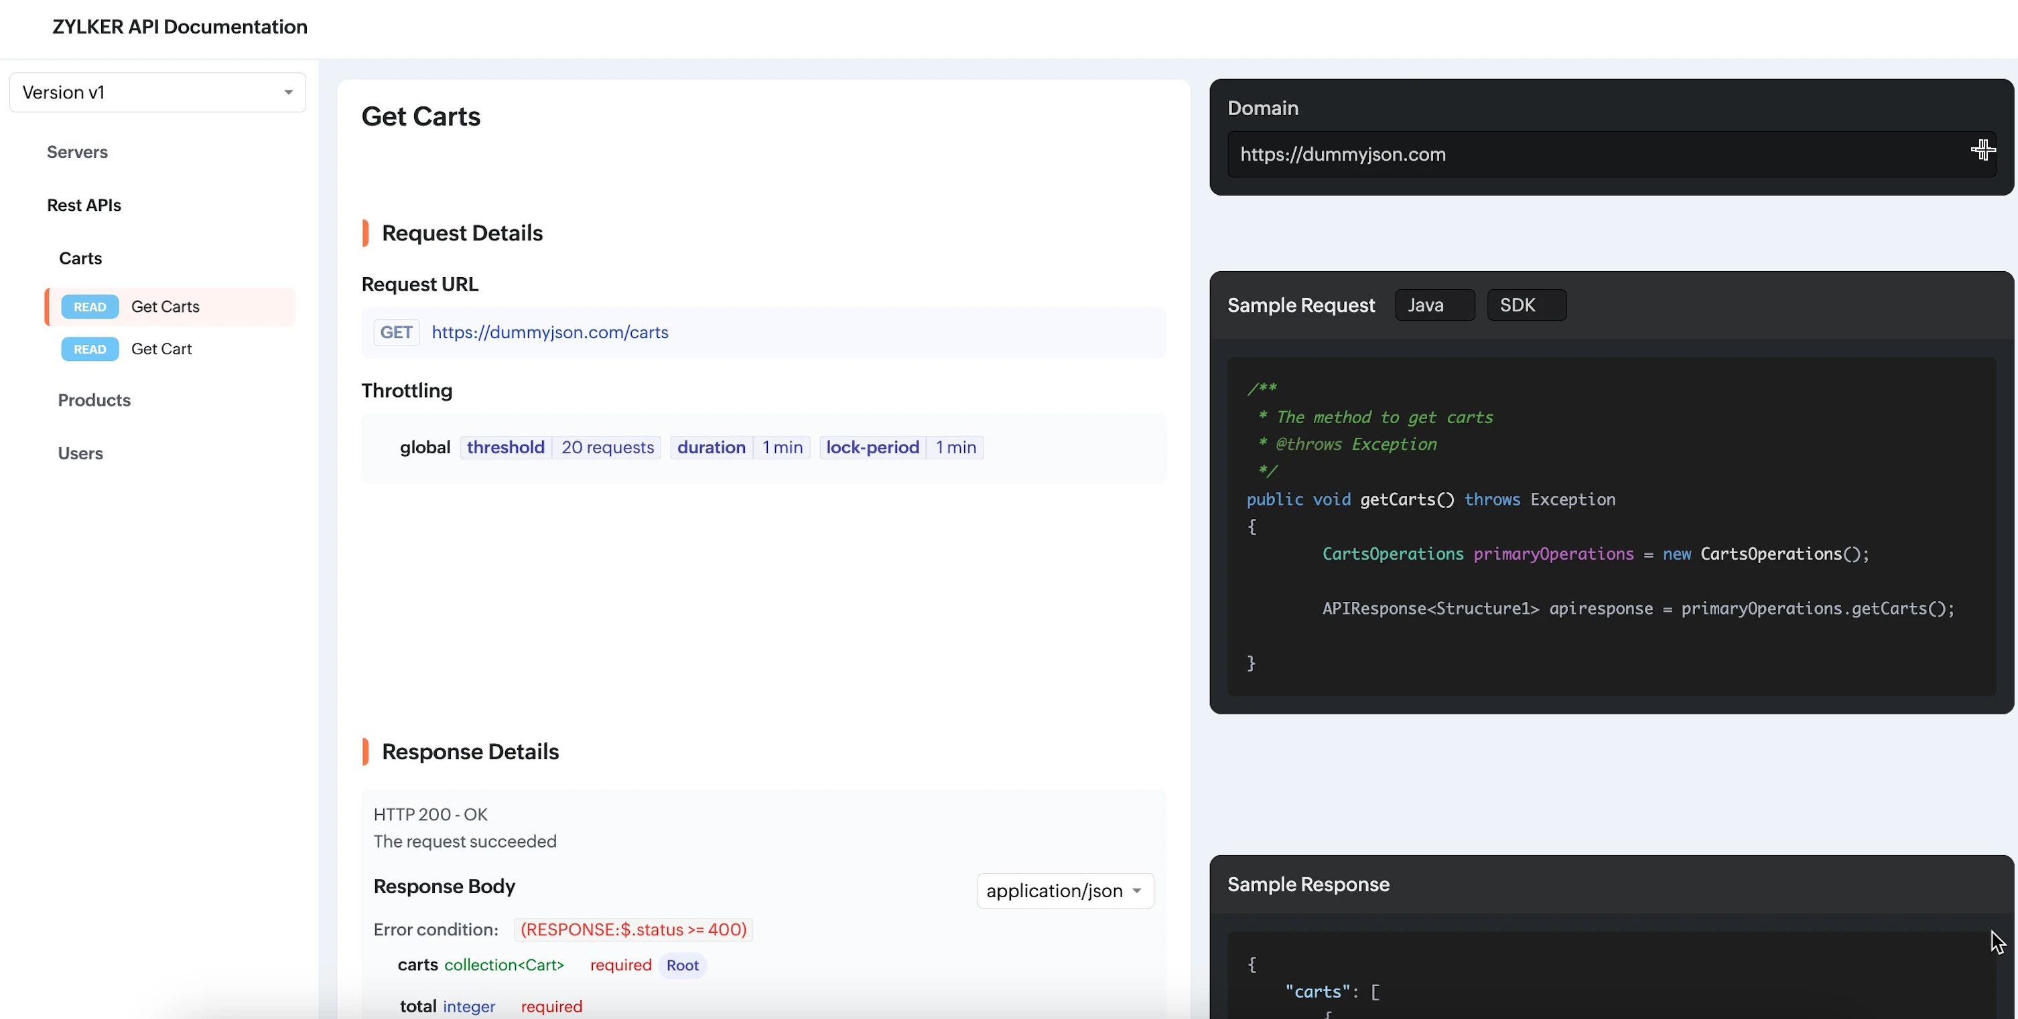Click the Domain panel label
The image size is (2018, 1019).
pyautogui.click(x=1263, y=108)
